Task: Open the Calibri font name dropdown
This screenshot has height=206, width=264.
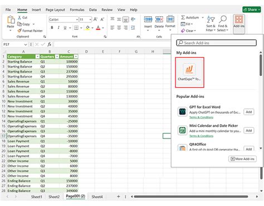Action: 77,20
